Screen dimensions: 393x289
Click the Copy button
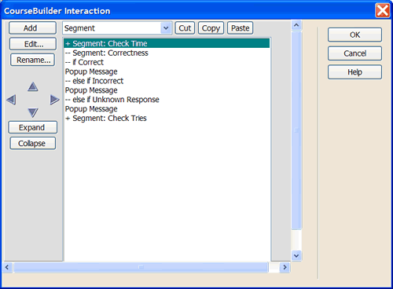211,28
